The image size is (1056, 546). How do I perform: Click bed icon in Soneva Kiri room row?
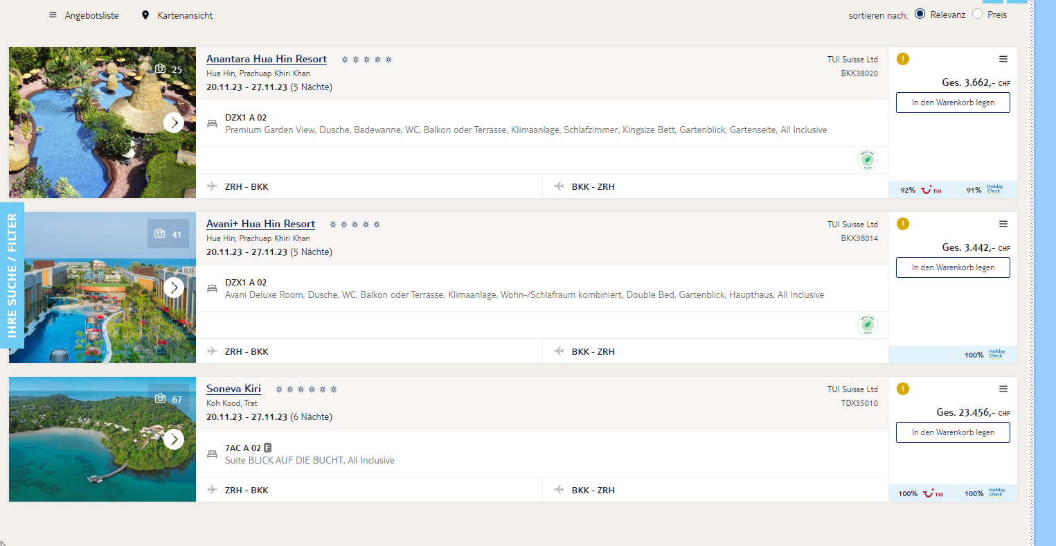(x=212, y=455)
